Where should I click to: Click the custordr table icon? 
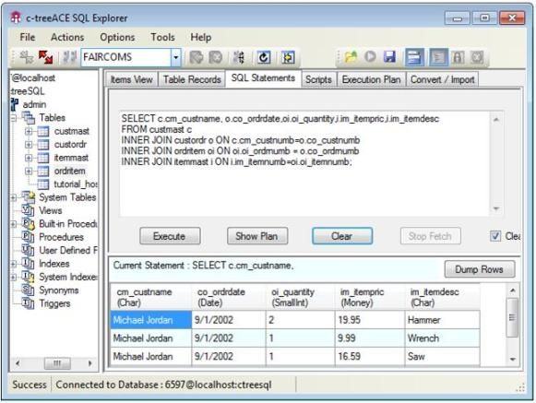pyautogui.click(x=43, y=145)
